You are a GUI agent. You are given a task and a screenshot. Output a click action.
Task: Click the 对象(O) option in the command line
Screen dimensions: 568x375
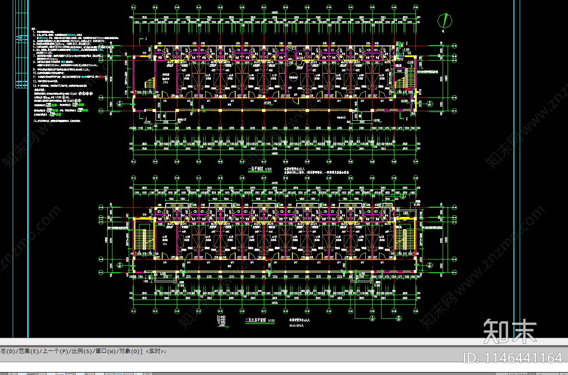coord(131,351)
